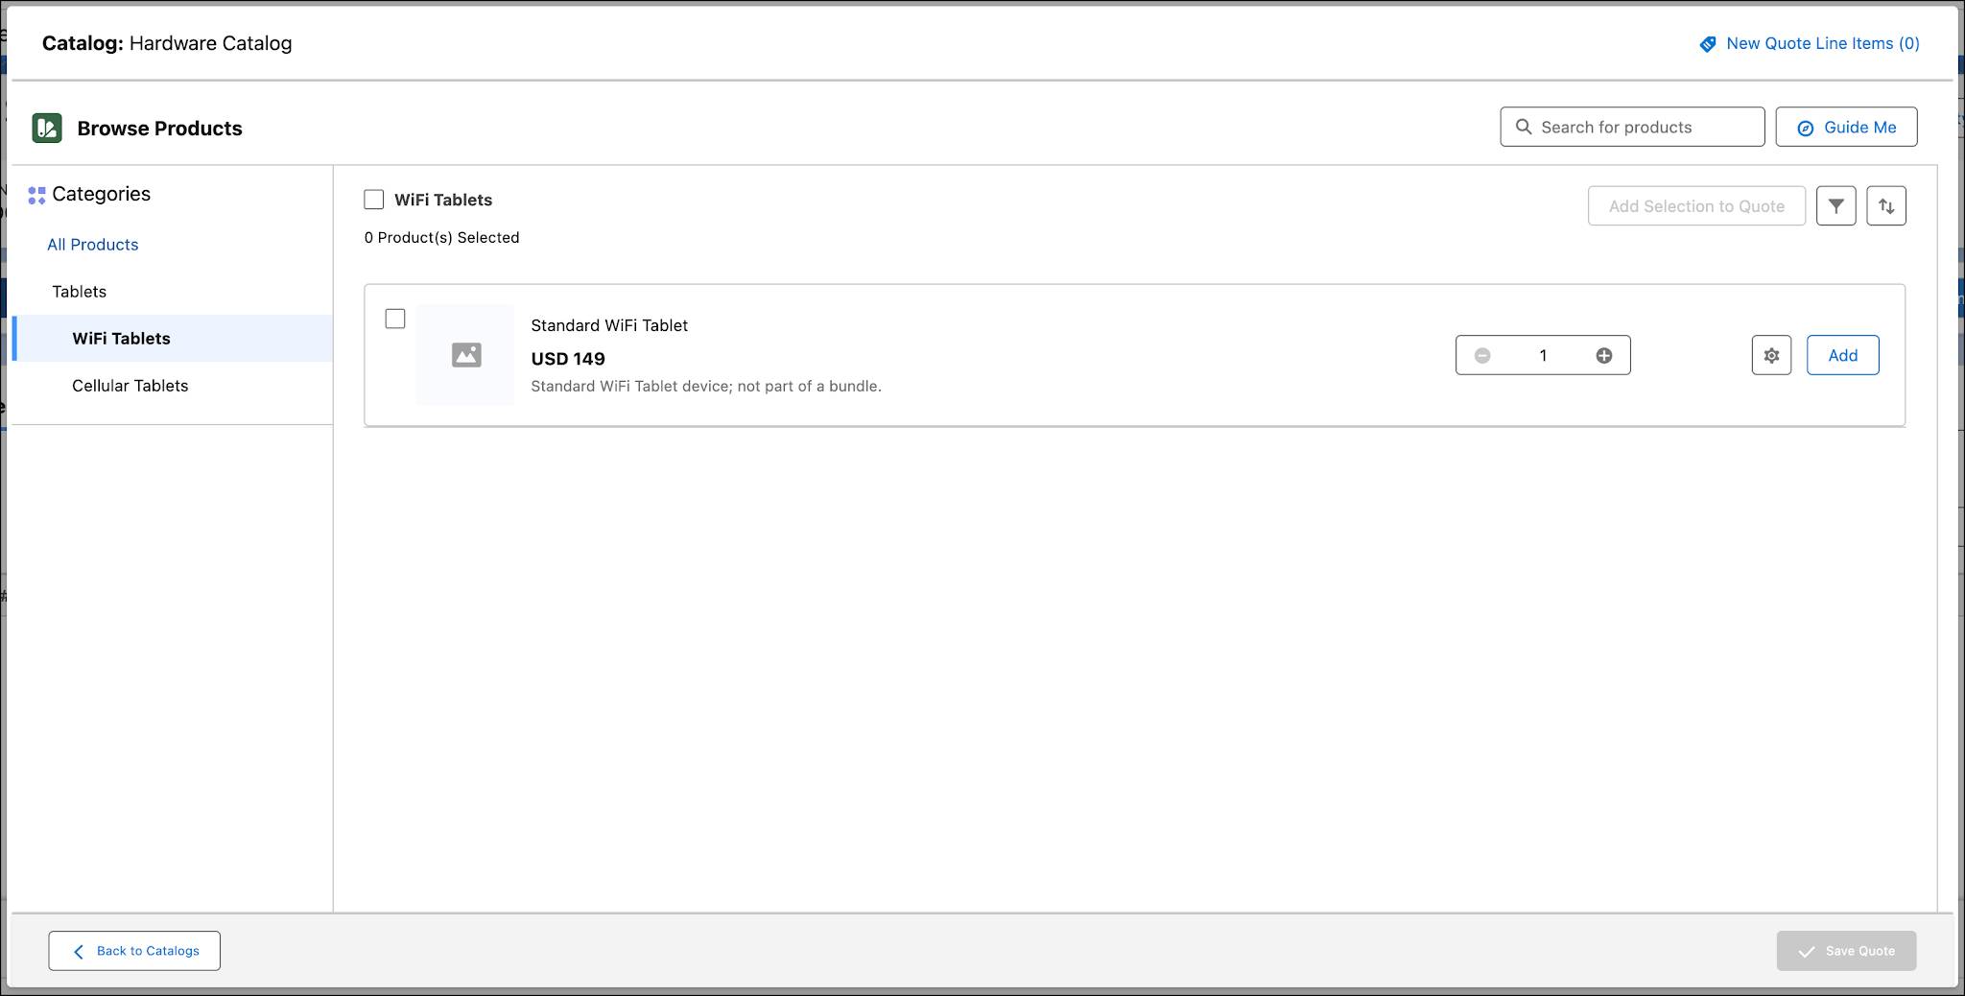Click the Standard WiFi Tablet product name
Image resolution: width=1965 pixels, height=996 pixels.
tap(609, 325)
